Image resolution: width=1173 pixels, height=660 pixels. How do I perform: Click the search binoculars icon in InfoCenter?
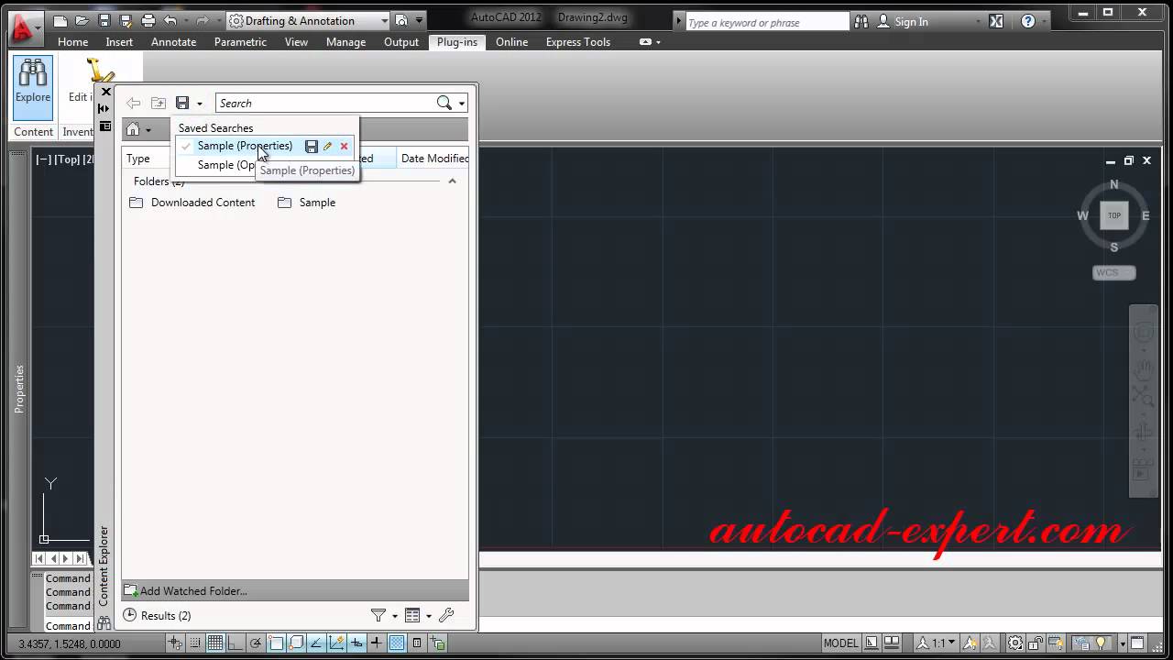(861, 21)
